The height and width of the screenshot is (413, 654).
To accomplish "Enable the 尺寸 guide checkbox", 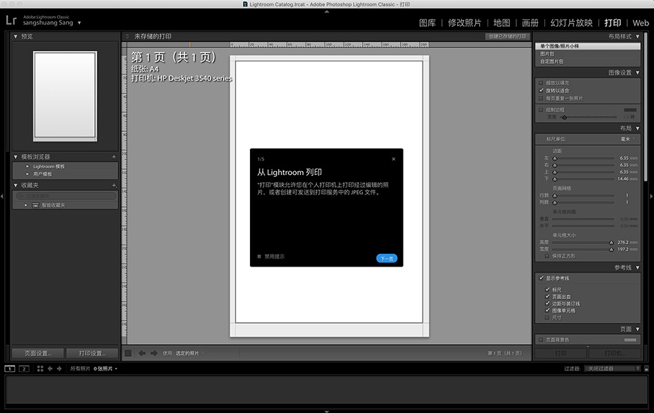I will pos(547,317).
